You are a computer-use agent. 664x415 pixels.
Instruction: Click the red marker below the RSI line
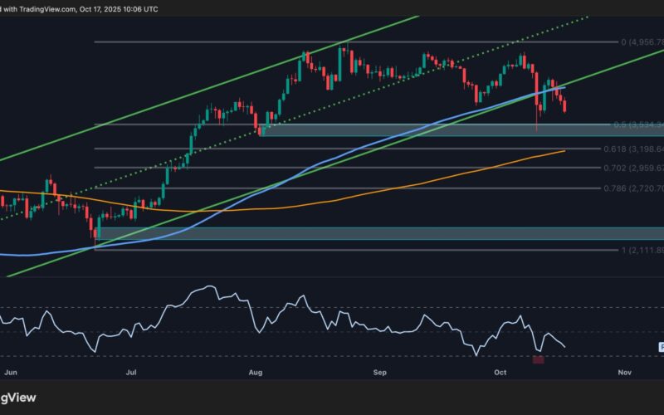(x=538, y=359)
